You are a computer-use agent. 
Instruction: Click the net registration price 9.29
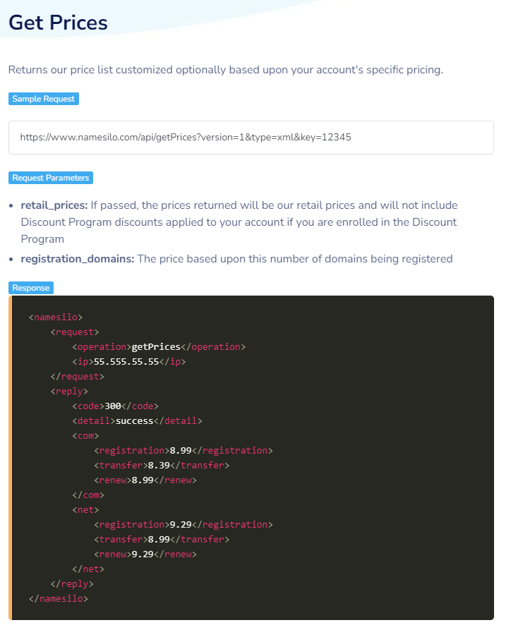tap(181, 524)
